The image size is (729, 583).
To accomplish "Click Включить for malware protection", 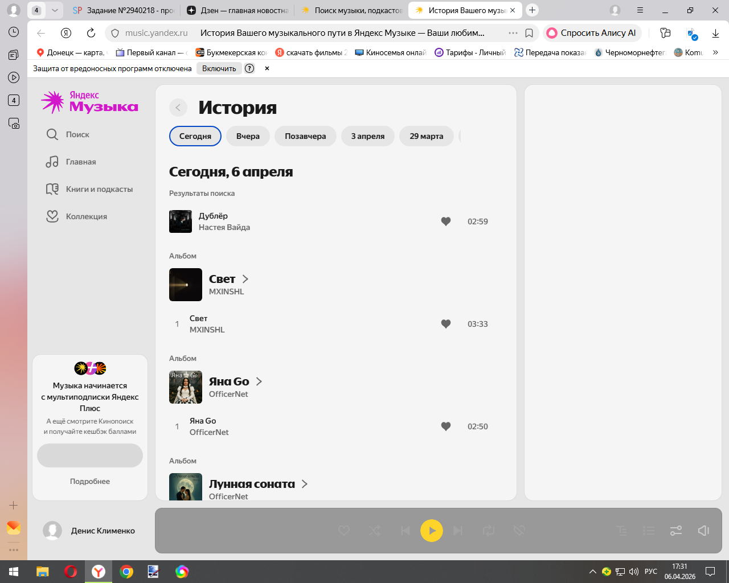I will [219, 68].
